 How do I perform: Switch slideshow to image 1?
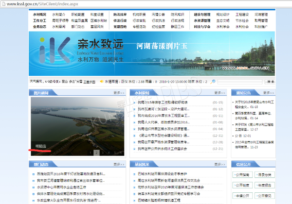tap(91, 153)
